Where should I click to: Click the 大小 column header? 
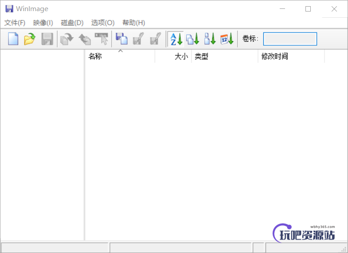[x=173, y=56]
